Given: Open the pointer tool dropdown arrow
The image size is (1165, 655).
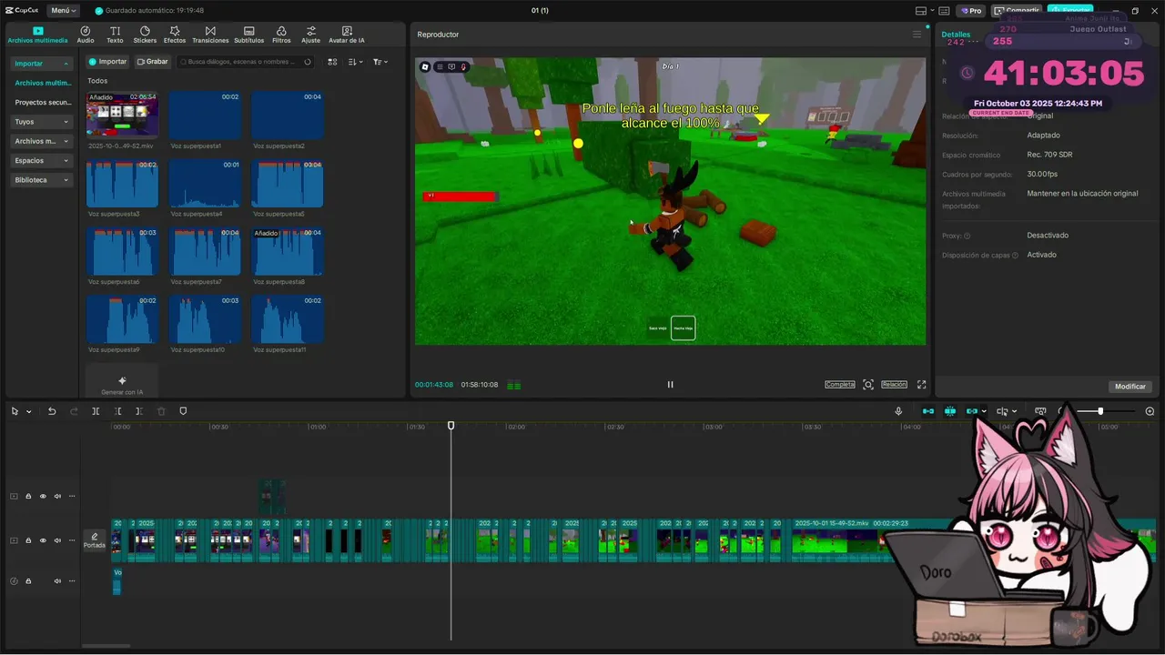Looking at the screenshot, I should tap(29, 412).
